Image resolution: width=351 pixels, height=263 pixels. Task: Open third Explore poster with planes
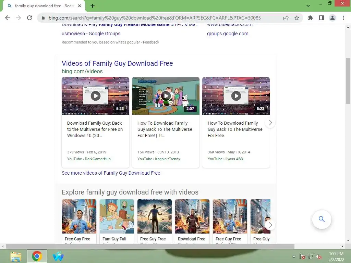(155, 216)
